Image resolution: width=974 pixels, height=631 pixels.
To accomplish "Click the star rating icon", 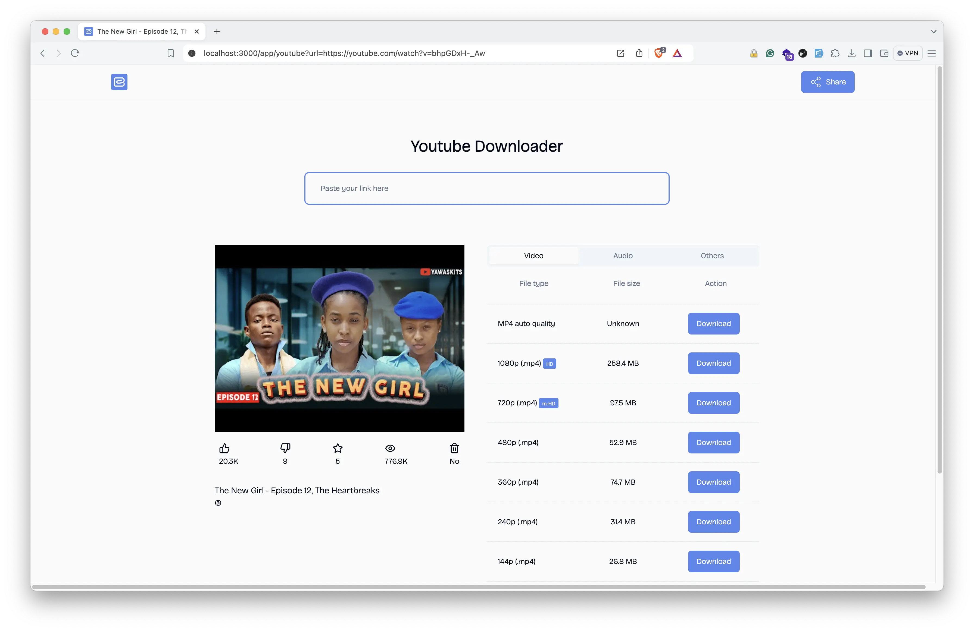I will pyautogui.click(x=338, y=448).
